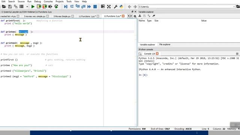Screen dimensions: 240x135
Task: Switch to 11 Functions 1.py tab
Action: click(x=87, y=16)
